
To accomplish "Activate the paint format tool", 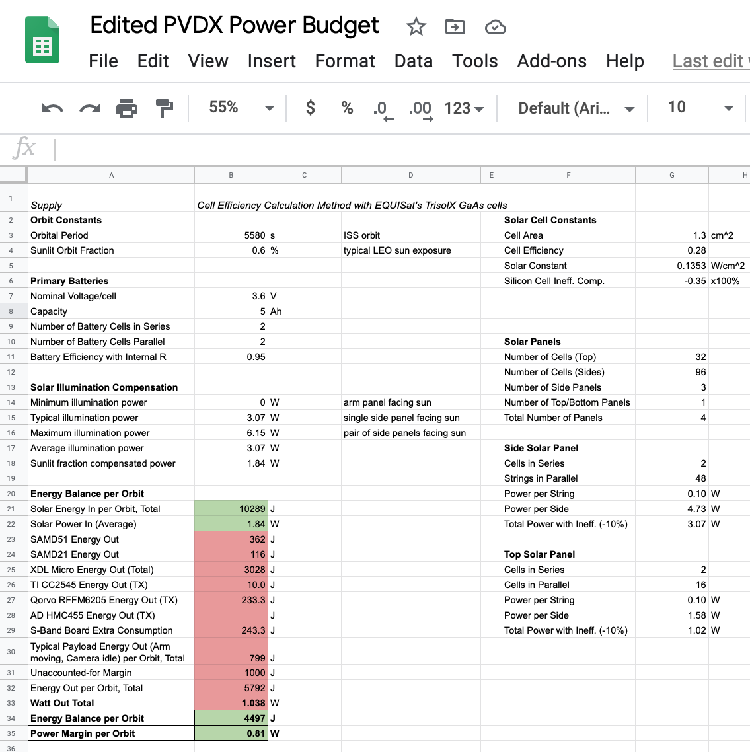I will pyautogui.click(x=164, y=108).
